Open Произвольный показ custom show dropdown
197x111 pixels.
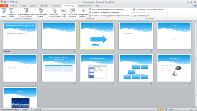(x=41, y=13)
